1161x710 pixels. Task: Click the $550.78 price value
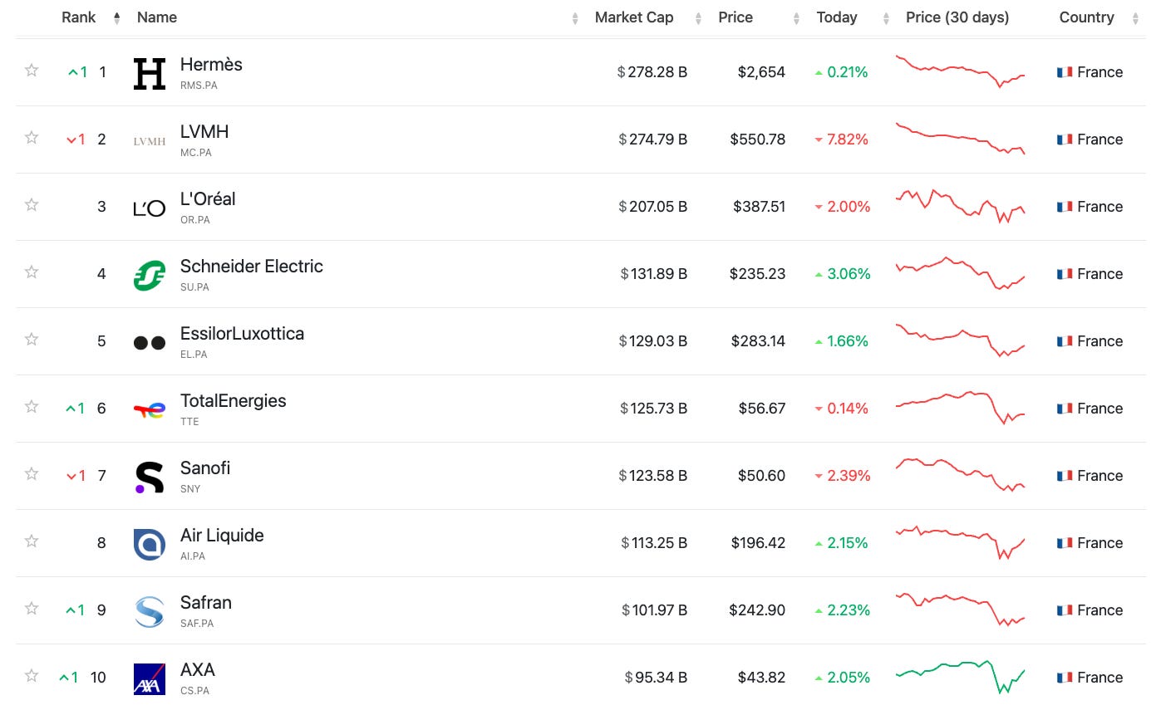(758, 140)
